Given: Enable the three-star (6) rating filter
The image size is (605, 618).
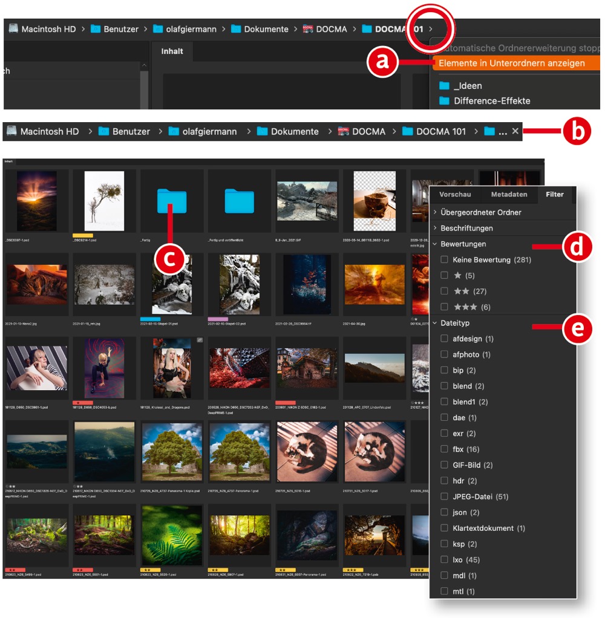Looking at the screenshot, I should tap(444, 307).
